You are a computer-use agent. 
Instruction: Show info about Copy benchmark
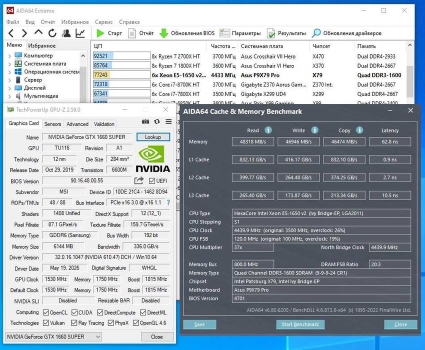click(x=359, y=130)
